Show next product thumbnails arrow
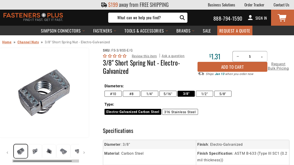 [84, 153]
